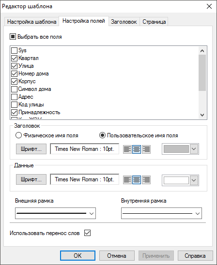Click data font display field
The height and width of the screenshot is (265, 217).
pos(85,179)
